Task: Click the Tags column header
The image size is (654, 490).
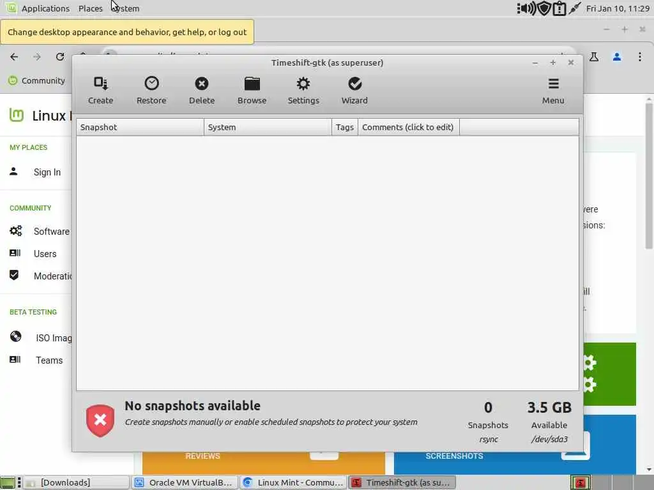Action: (x=345, y=127)
